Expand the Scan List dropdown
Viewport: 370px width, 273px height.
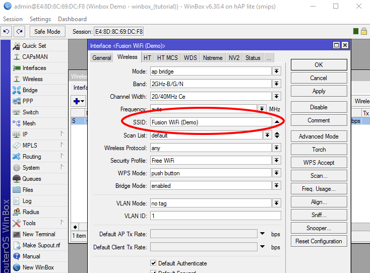point(267,135)
